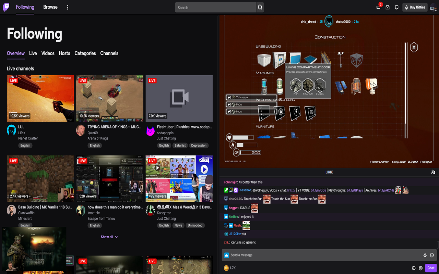Click inside the Search field
This screenshot has height=274, width=439.
pos(215,8)
